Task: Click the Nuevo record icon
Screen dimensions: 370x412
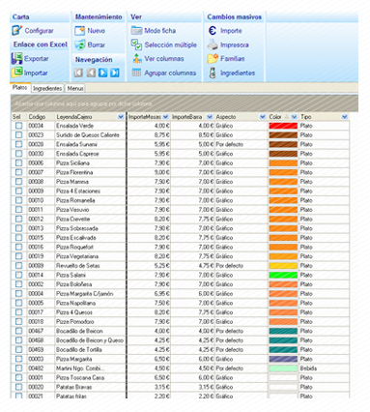Action: coord(79,31)
